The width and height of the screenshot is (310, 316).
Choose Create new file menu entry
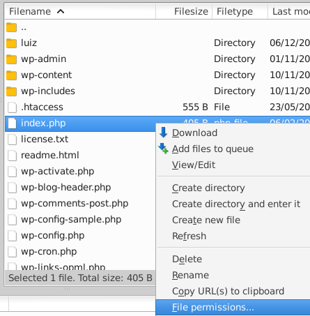[x=206, y=220]
